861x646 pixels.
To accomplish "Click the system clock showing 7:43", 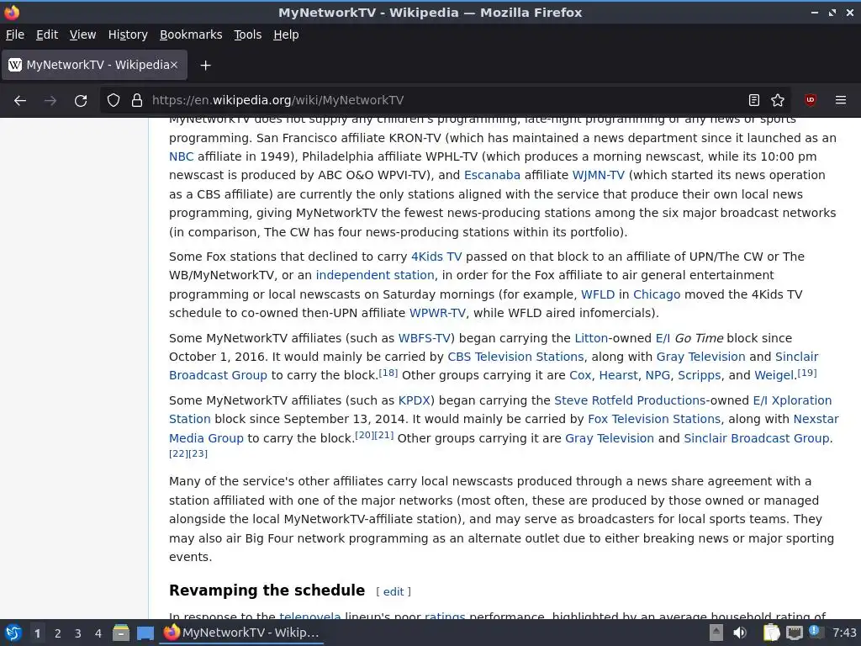I will coord(844,633).
